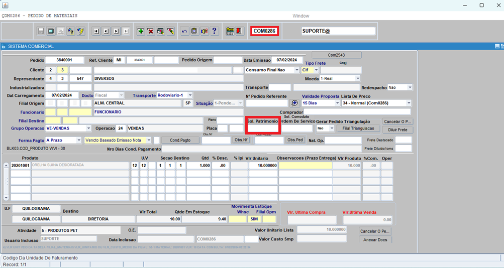
Task: Click the Java icon in the title bar
Action: point(5,5)
